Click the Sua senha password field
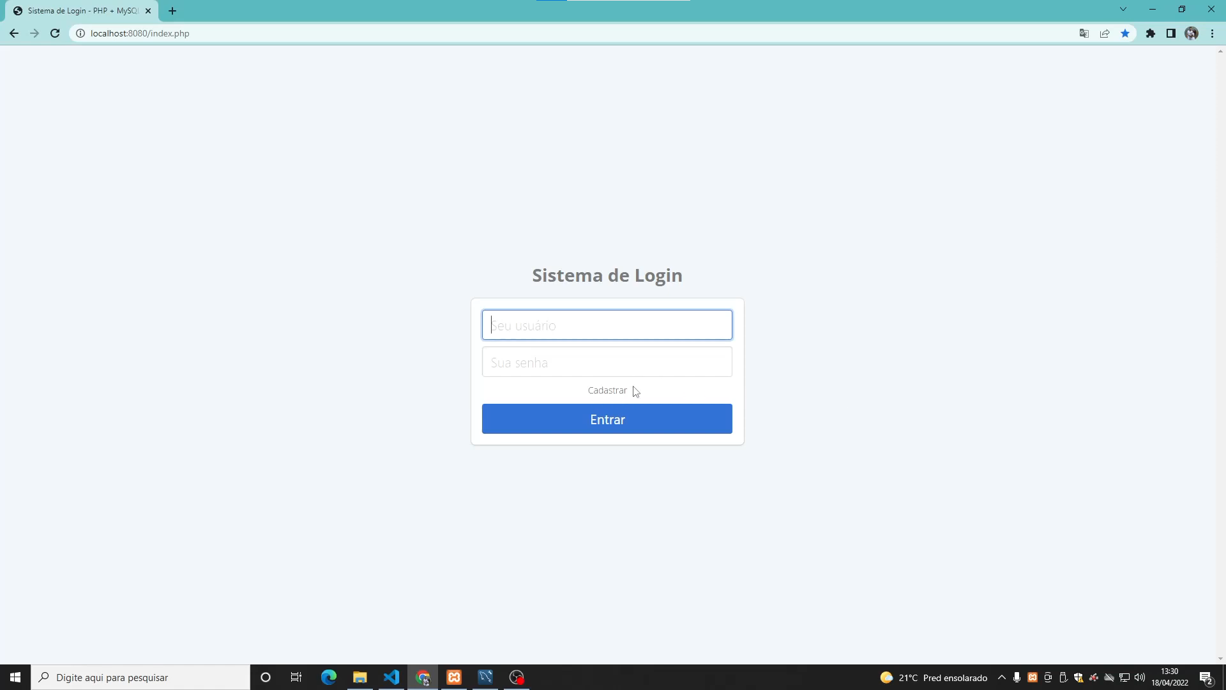Screen dimensions: 1226x690 click(x=607, y=362)
